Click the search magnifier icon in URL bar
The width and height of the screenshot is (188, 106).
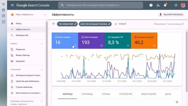point(62,5)
